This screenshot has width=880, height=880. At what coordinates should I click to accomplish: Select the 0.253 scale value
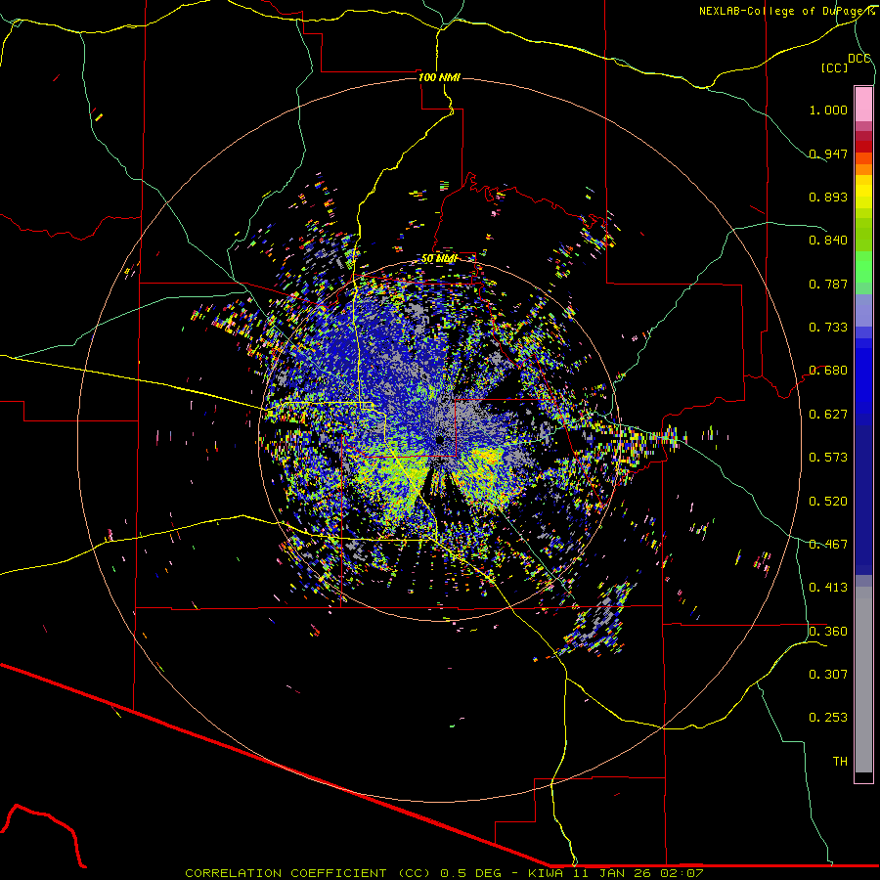click(828, 718)
